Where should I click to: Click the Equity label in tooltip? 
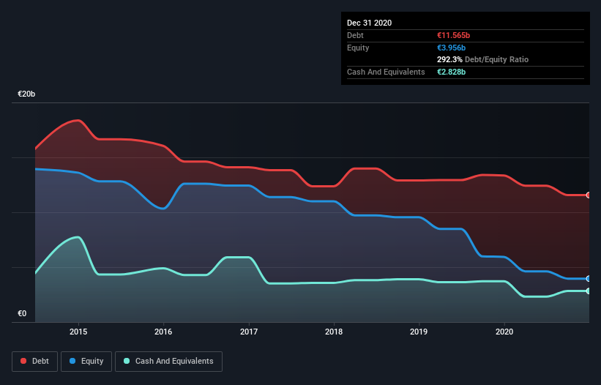[358, 48]
